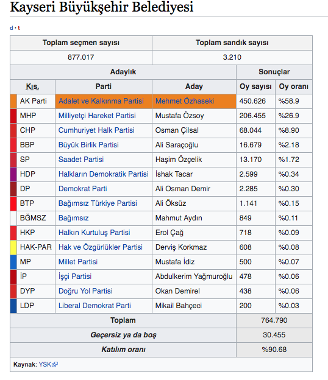The image size is (328, 380).
Task: Visit the Büyük Birlik Partisi link
Action: (x=88, y=145)
